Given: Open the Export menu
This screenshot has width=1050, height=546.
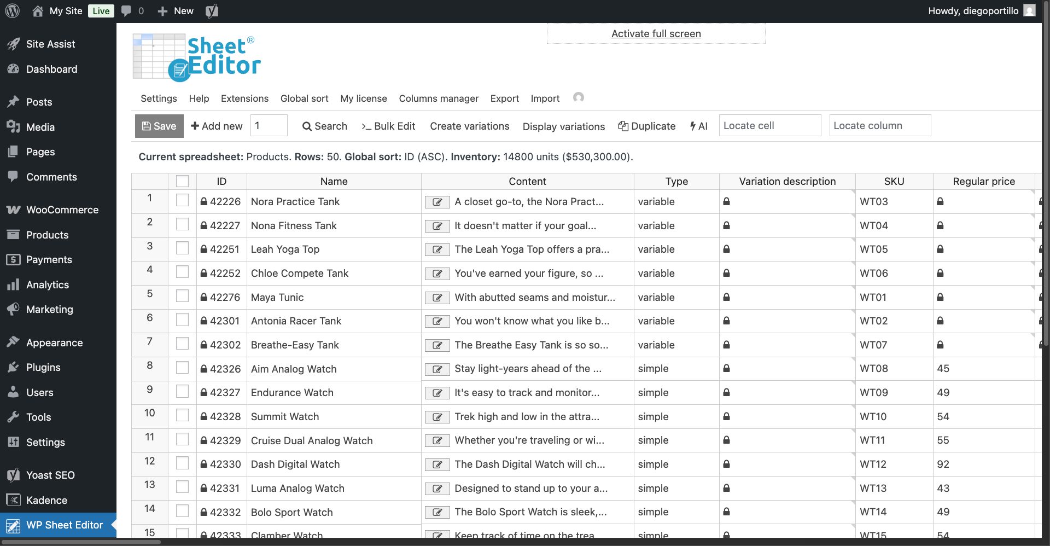Looking at the screenshot, I should click(504, 98).
